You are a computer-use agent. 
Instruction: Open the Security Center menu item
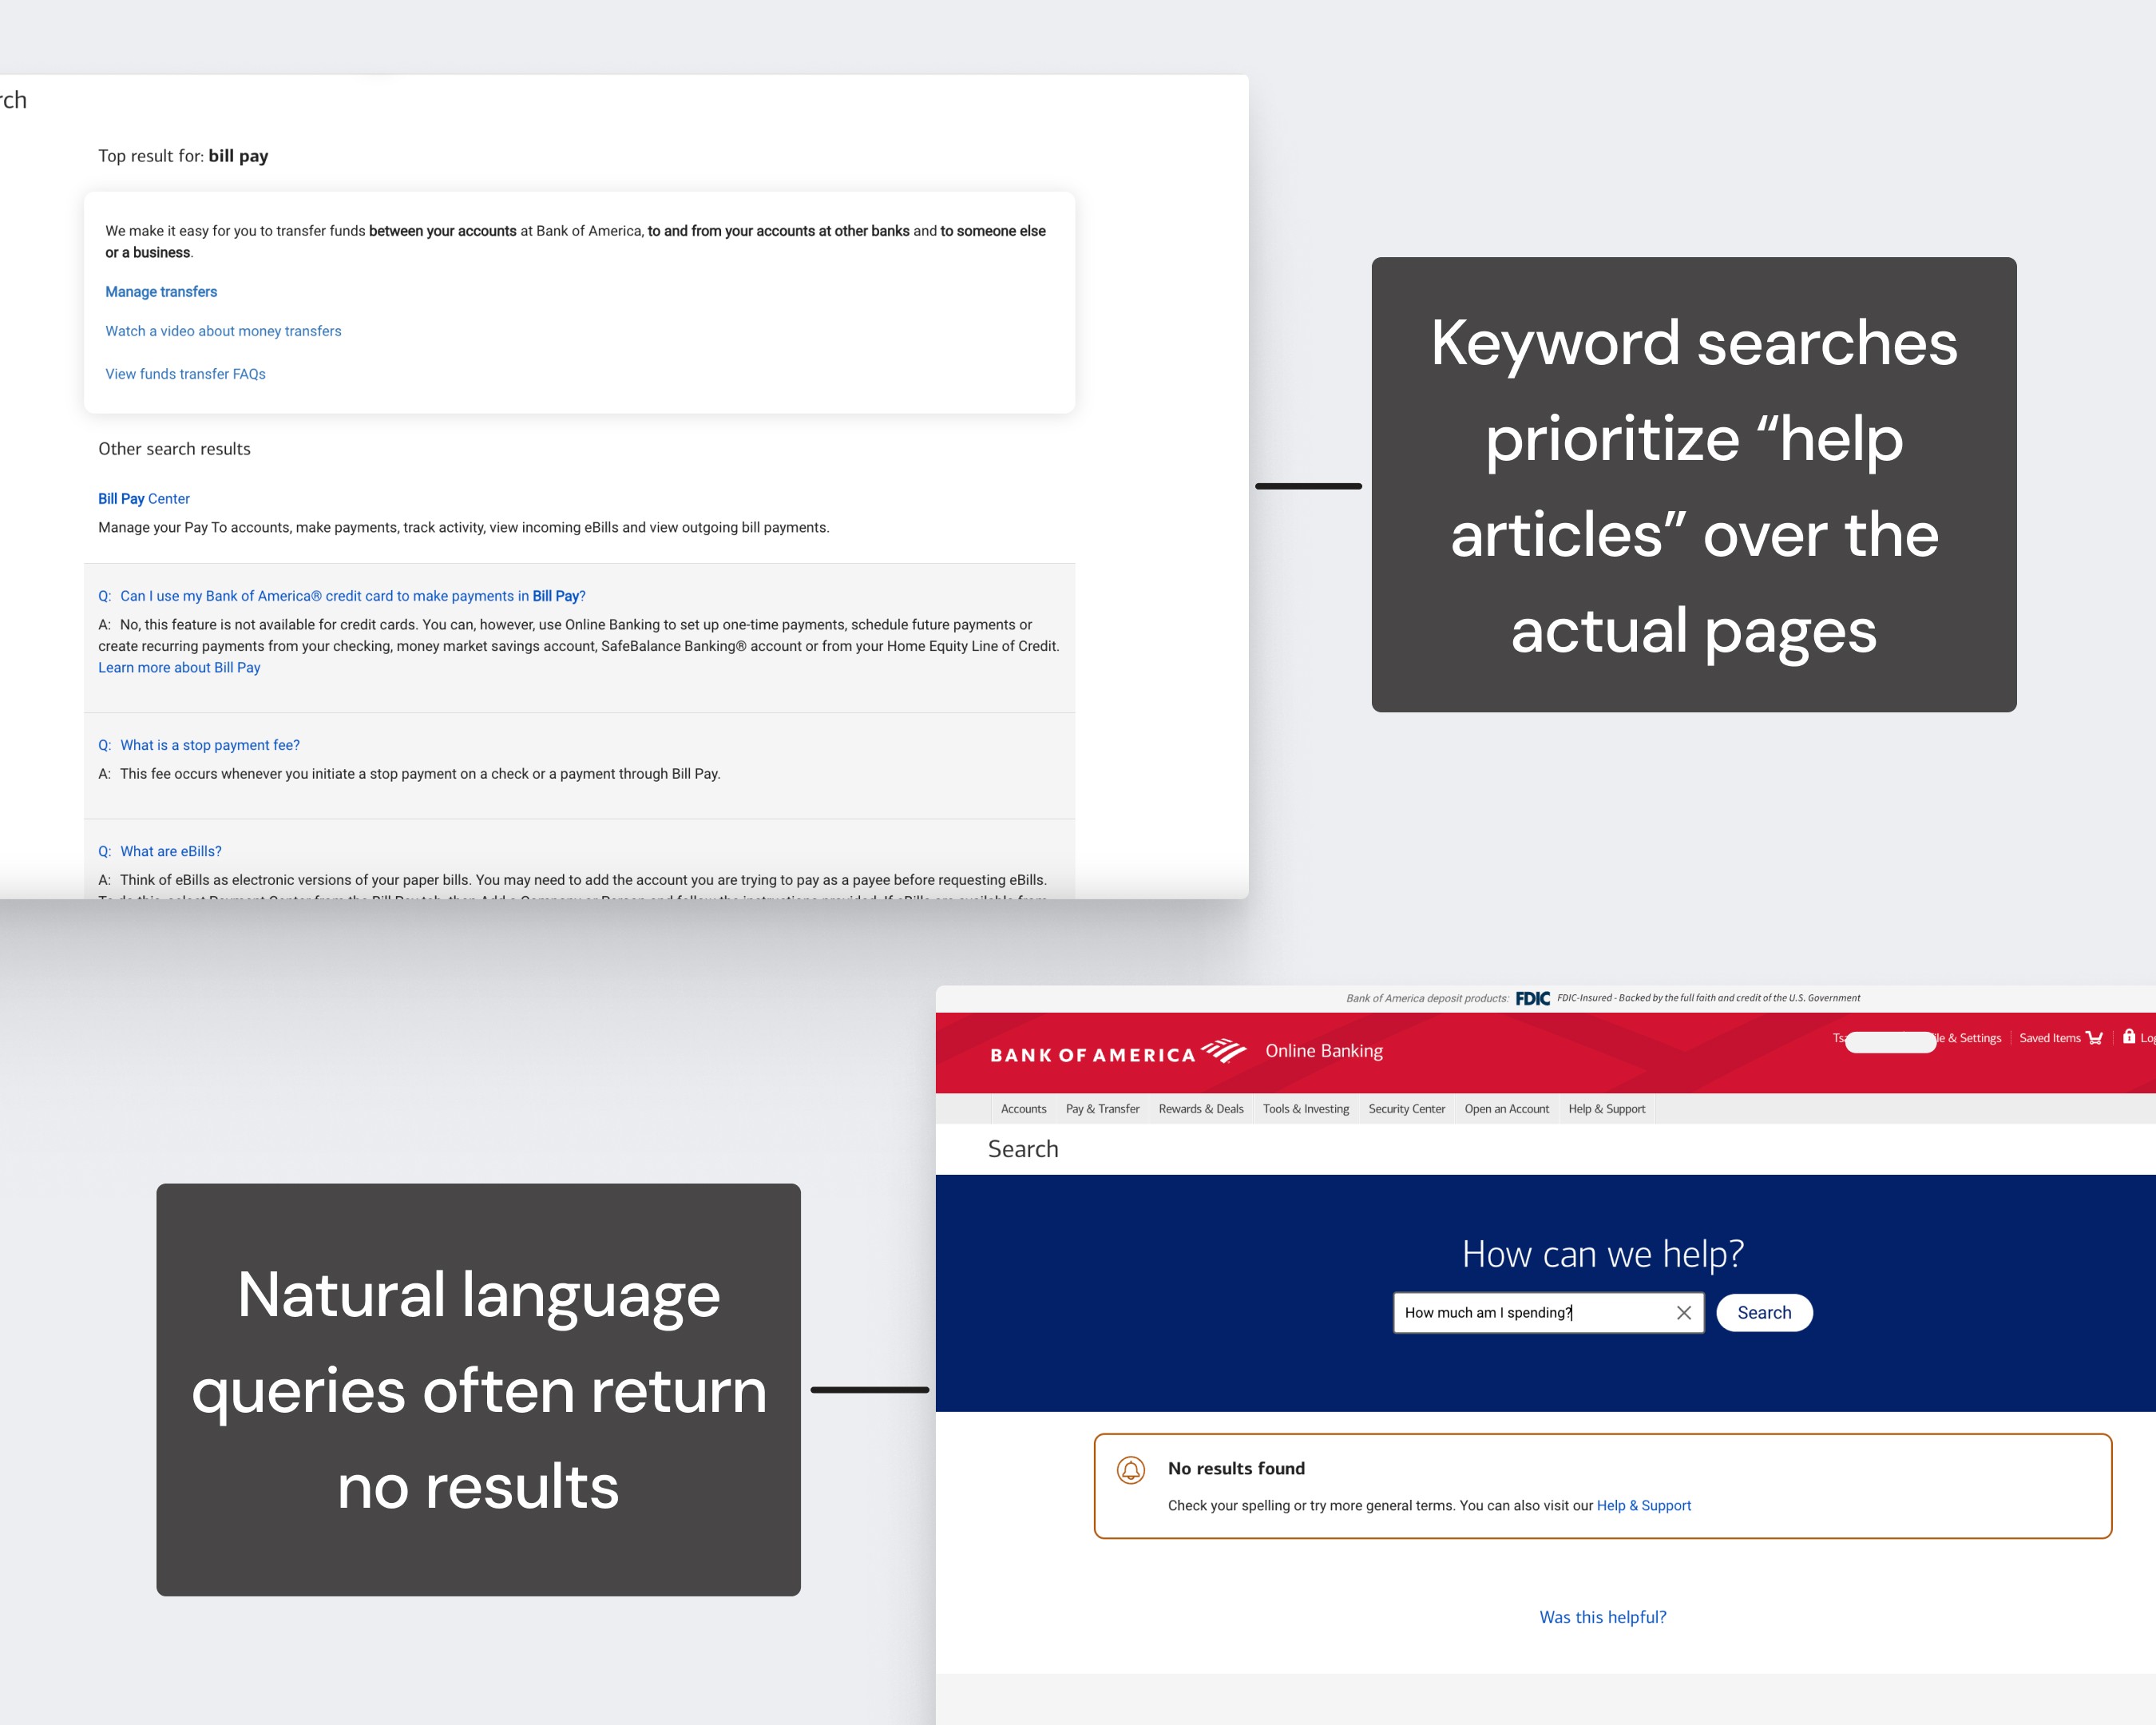pyautogui.click(x=1406, y=1109)
